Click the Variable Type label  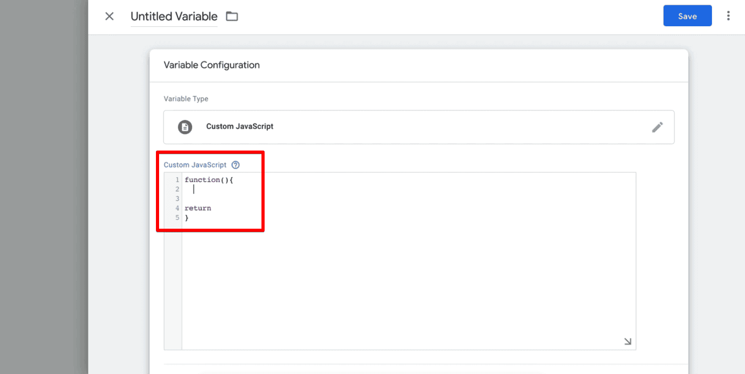186,99
